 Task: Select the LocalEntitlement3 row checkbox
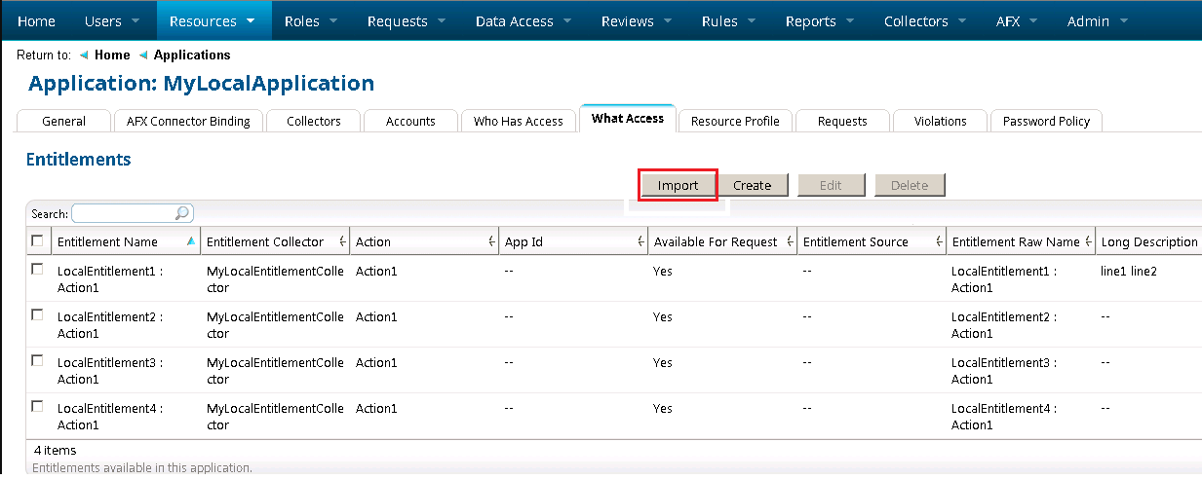tap(37, 360)
